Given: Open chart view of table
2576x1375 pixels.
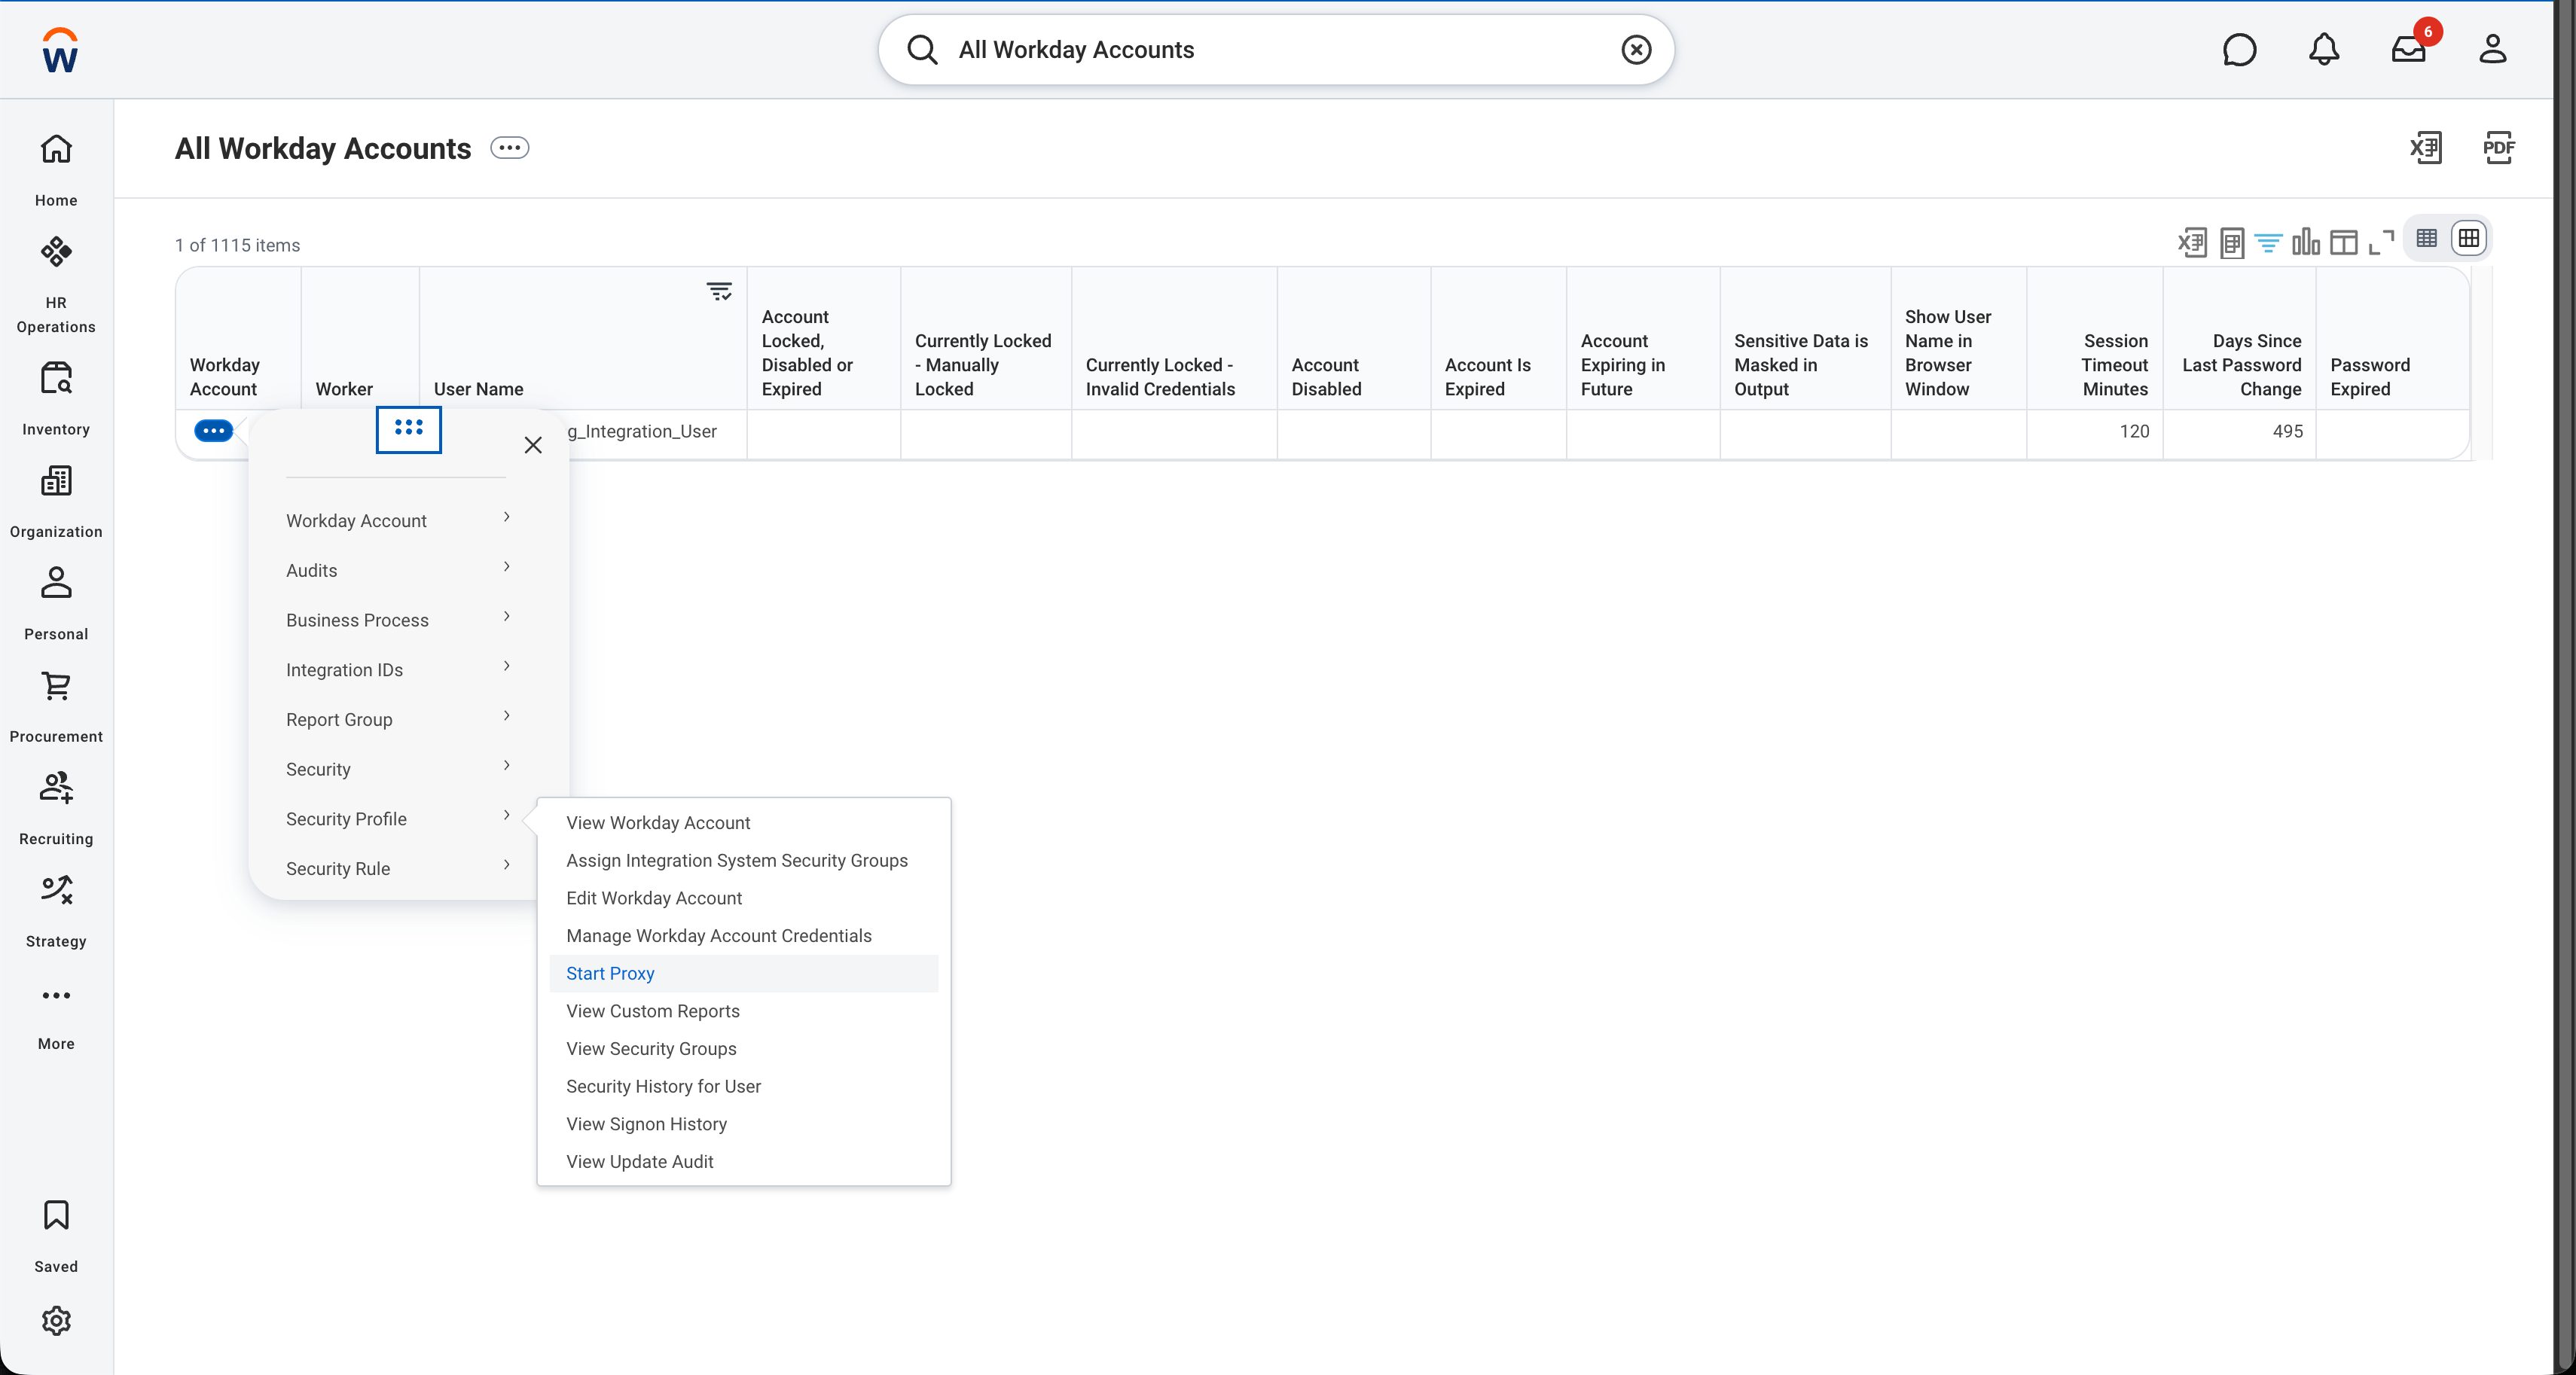Looking at the screenshot, I should click(2306, 242).
